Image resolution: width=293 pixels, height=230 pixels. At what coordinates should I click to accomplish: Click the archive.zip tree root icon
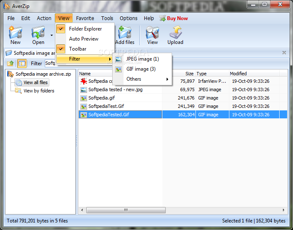[10, 74]
